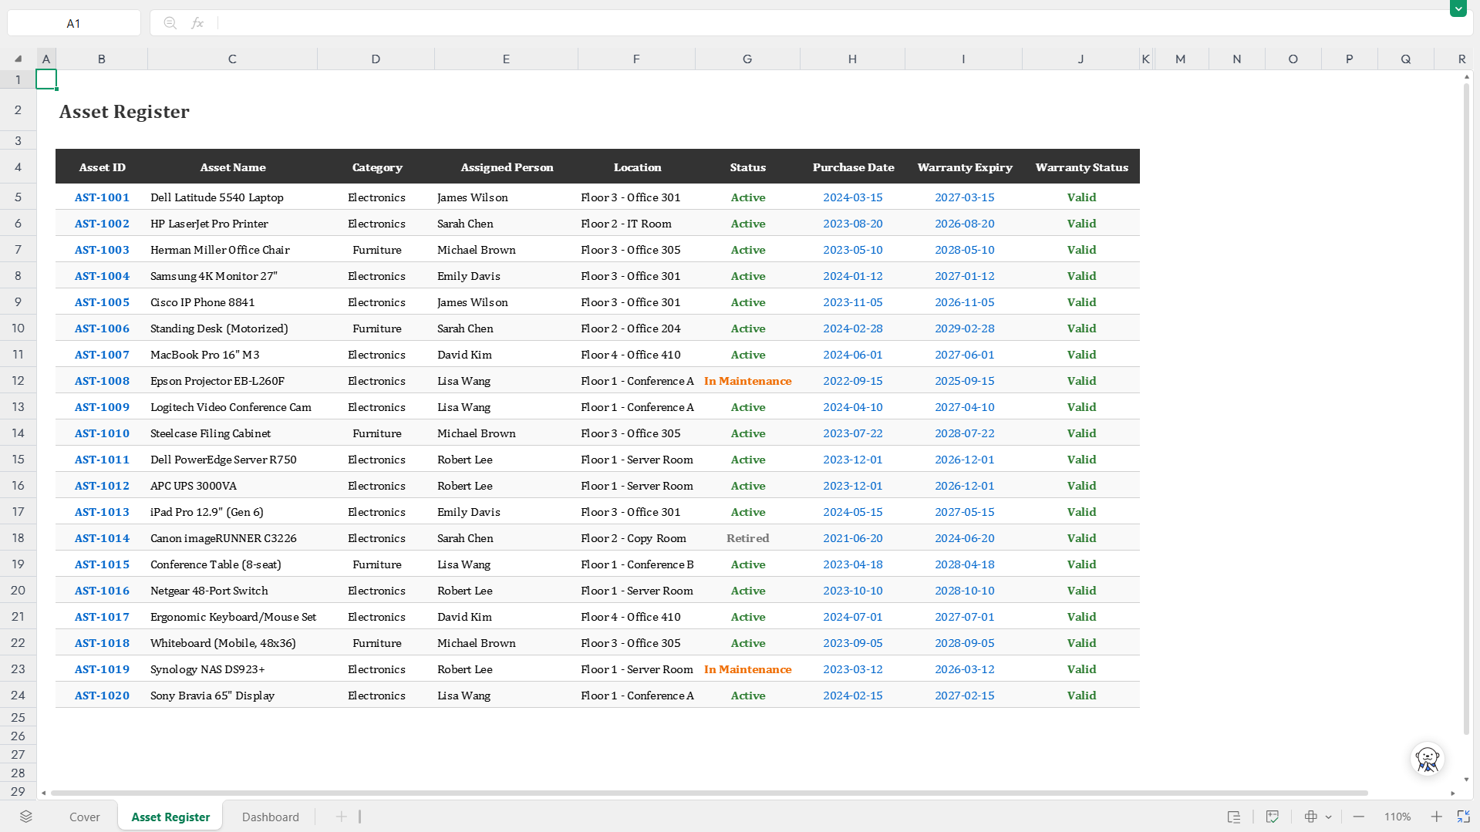Viewport: 1480px width, 832px height.
Task: Click the horizontal scrollbar thumb
Action: 710,793
